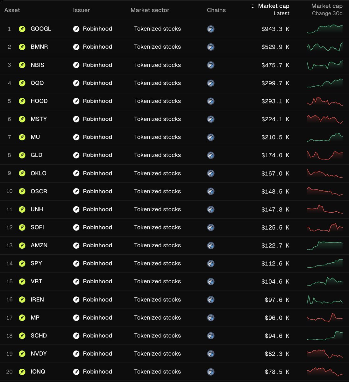Screen dimensions: 349x382
Task: Click the Arbitrum chain icon for SCHD
Action: (x=211, y=336)
